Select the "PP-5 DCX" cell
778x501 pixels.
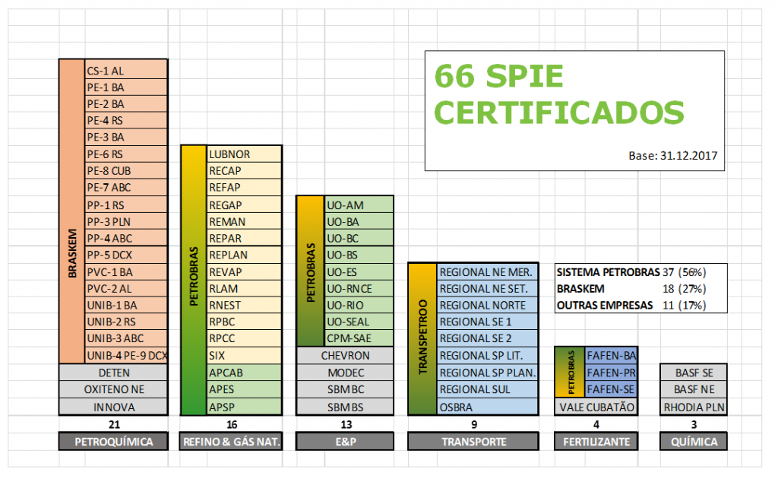pyautogui.click(x=126, y=255)
